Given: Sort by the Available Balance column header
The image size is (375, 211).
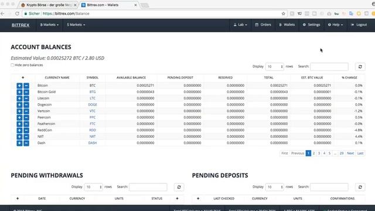Looking at the screenshot, I should pyautogui.click(x=131, y=78).
